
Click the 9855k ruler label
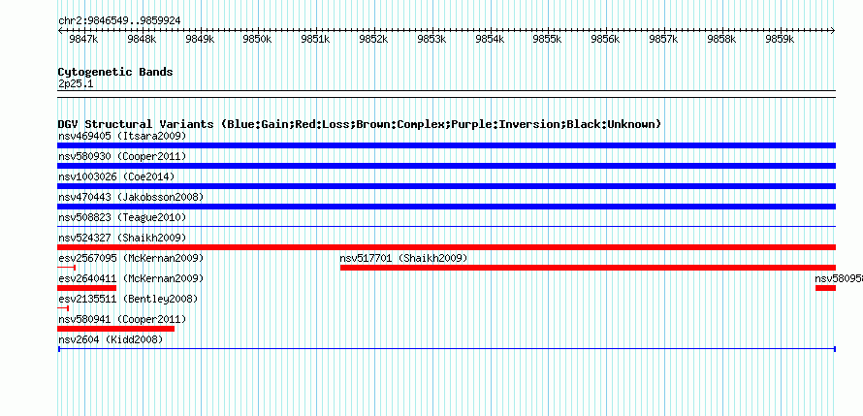[547, 39]
